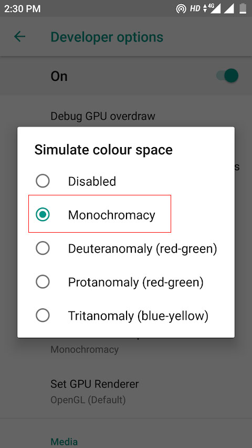Open Debug GPU overdraw setting

pos(103,116)
